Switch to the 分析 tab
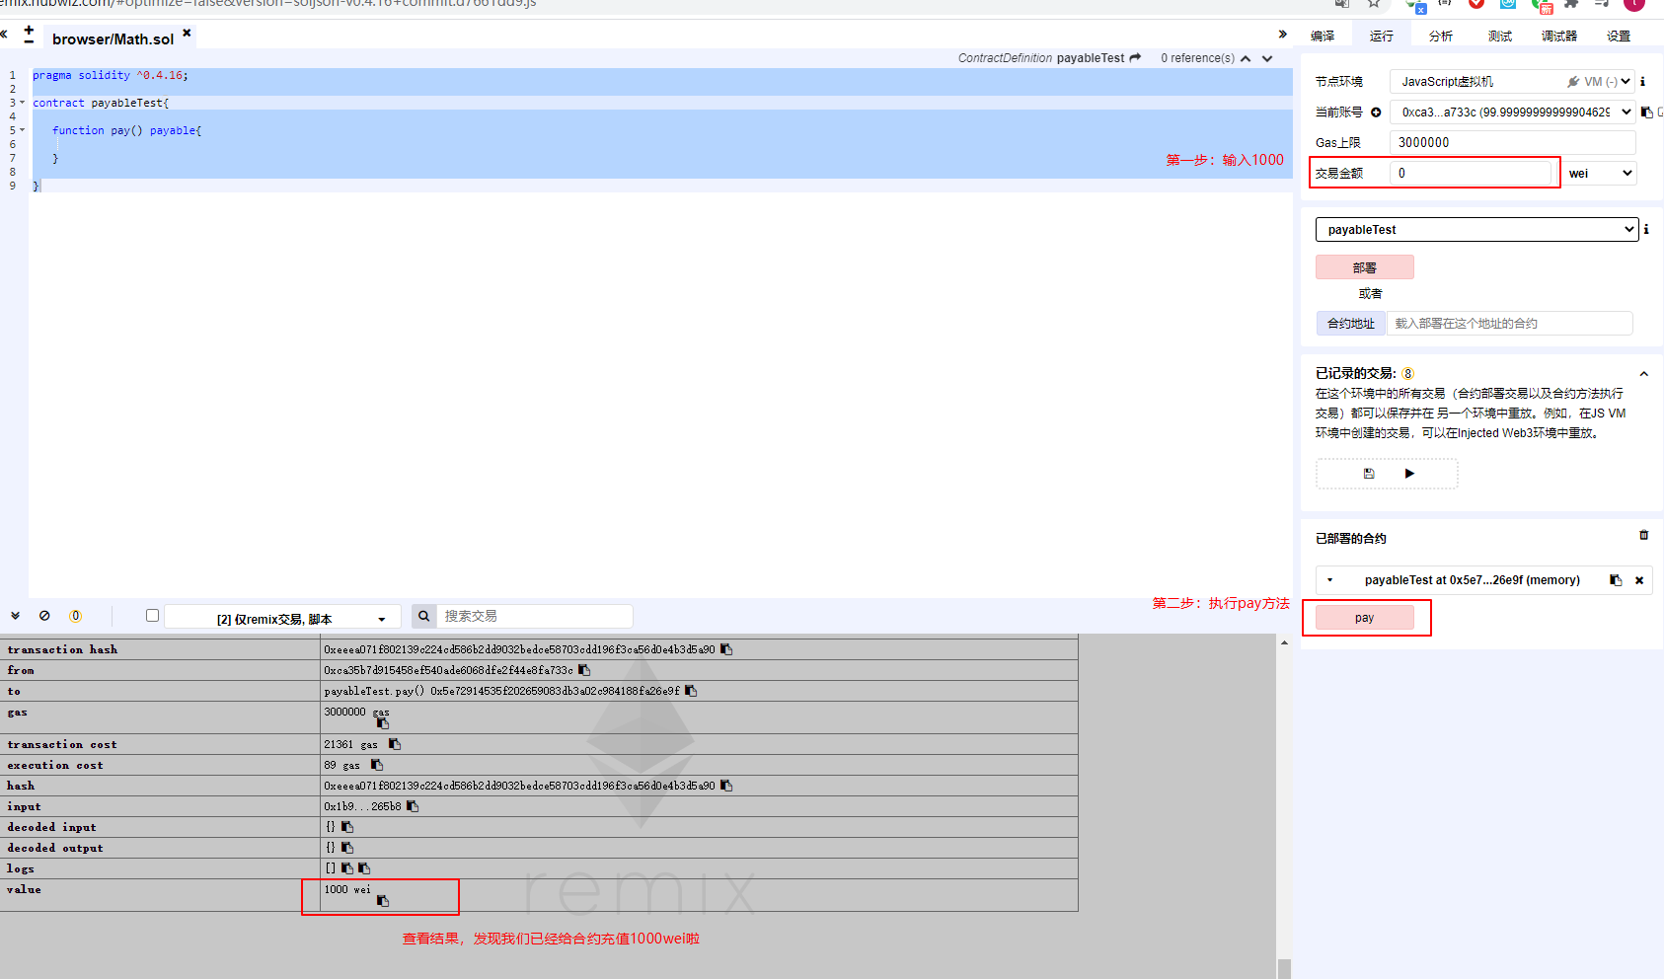 tap(1441, 37)
